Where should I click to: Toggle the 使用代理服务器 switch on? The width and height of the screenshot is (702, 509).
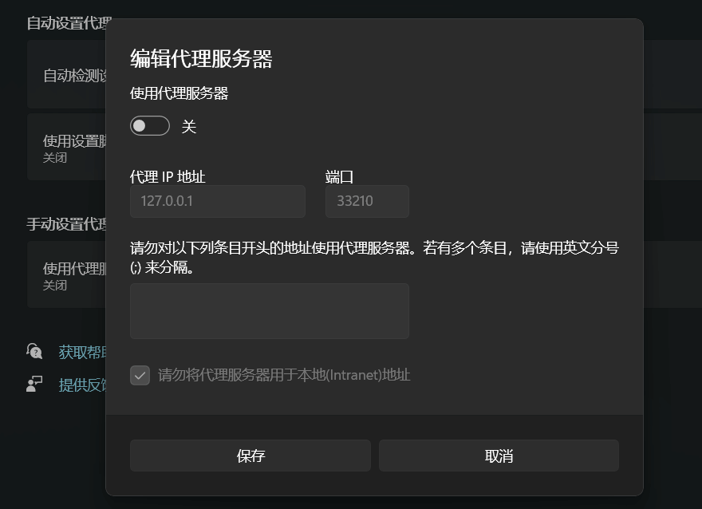[149, 126]
